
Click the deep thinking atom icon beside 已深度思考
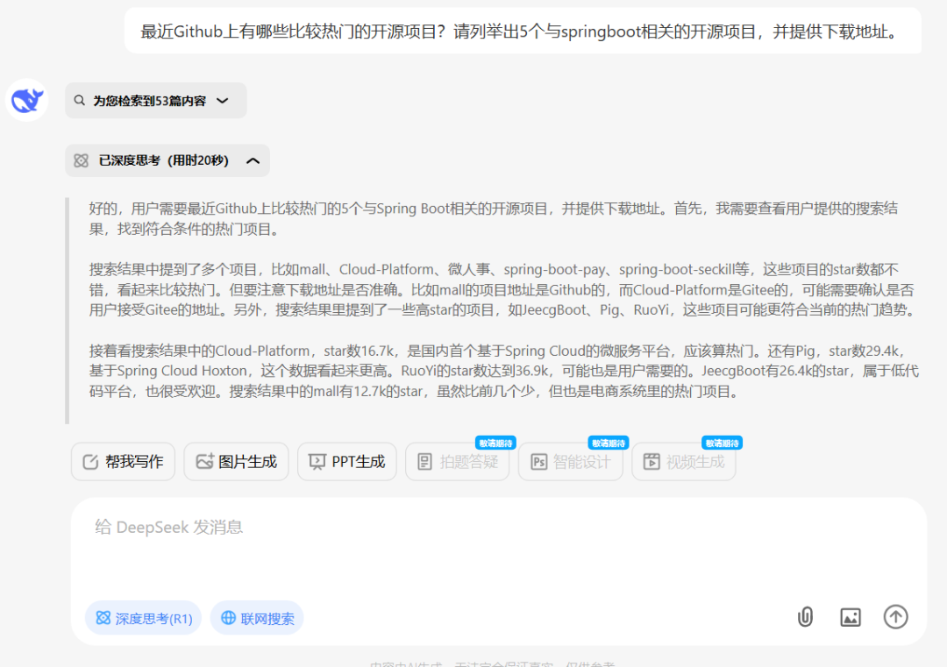[81, 160]
